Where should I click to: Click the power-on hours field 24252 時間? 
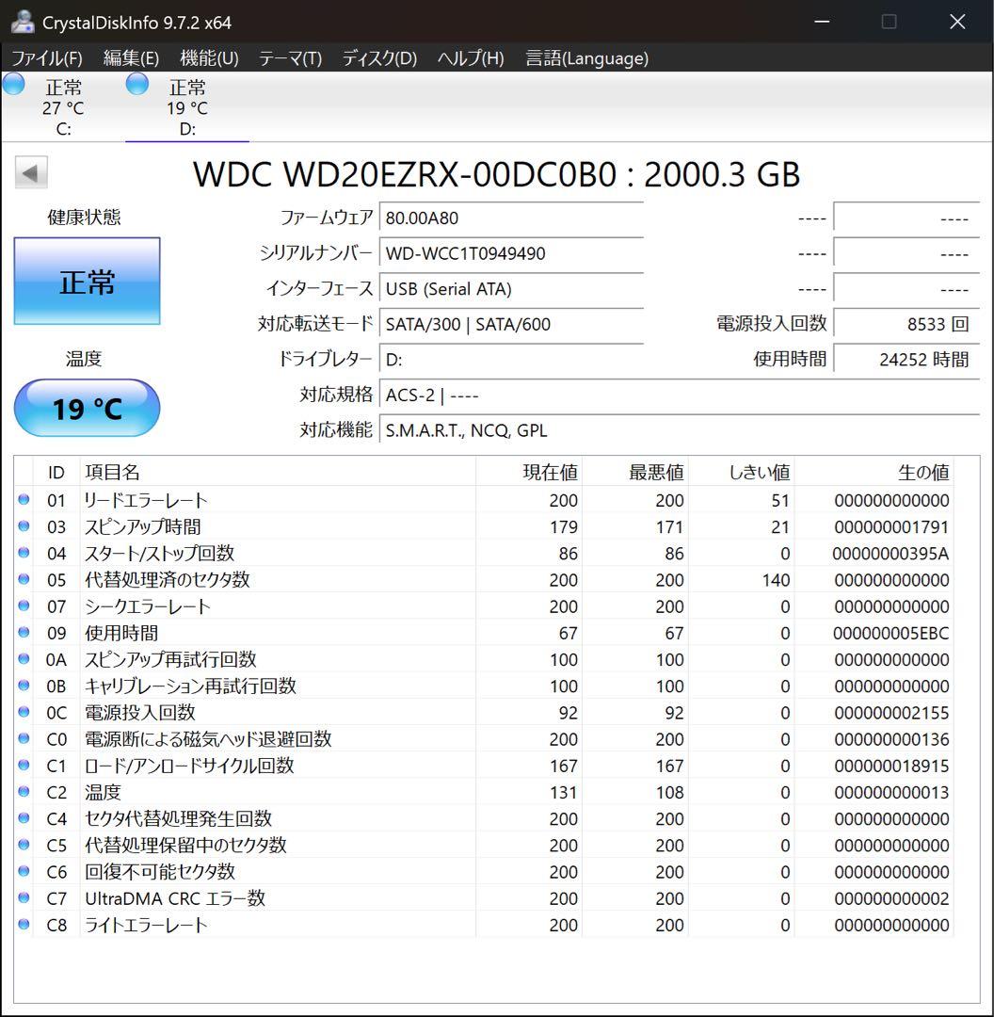point(906,360)
